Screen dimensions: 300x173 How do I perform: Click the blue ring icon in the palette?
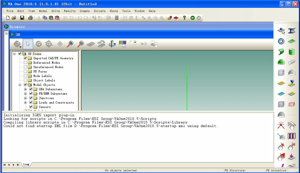[x=281, y=41]
